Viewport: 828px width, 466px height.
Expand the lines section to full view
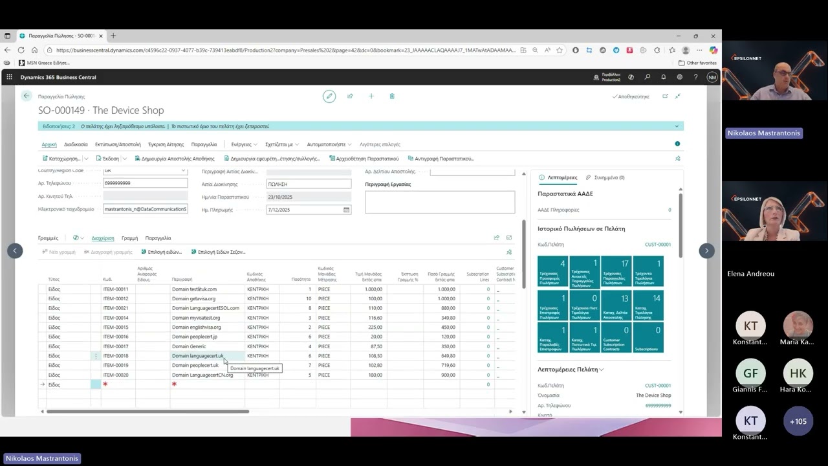click(509, 238)
